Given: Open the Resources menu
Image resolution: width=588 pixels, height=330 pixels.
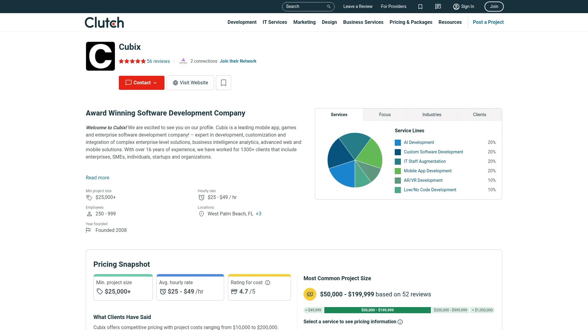Looking at the screenshot, I should pos(450,22).
